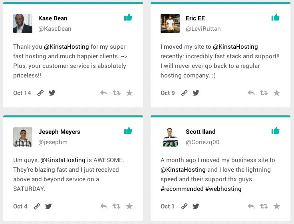Retweet Scott Iland's Oct 1 tweet
Viewport: 294px width, 224px height.
tap(264, 206)
